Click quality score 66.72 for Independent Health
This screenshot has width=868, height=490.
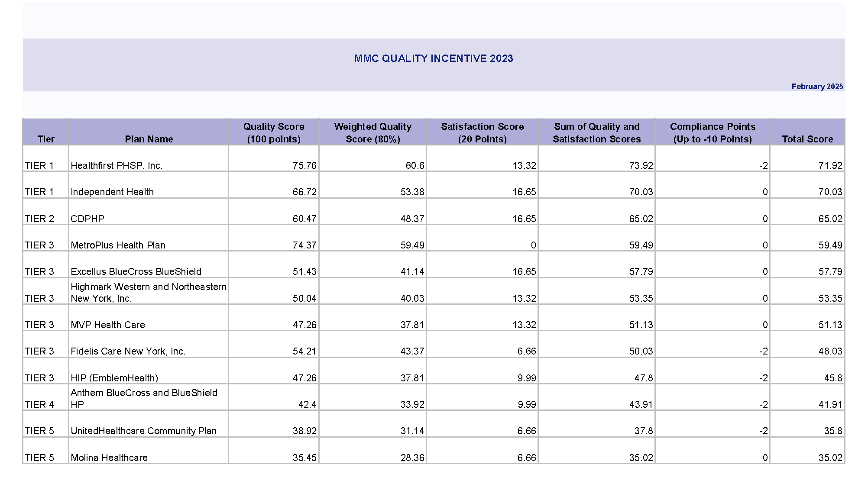304,192
